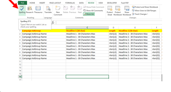Click Protect and Share Workbook
171x92 pixels.
[x=145, y=7]
